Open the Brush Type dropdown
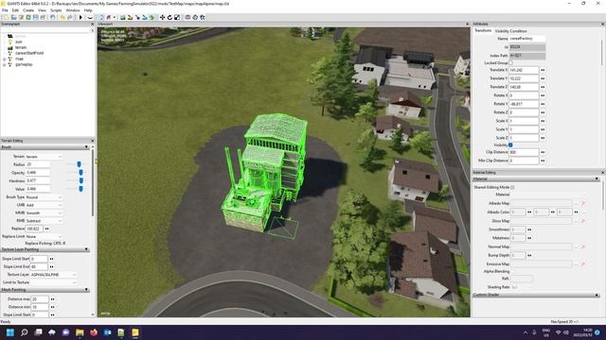The width and height of the screenshot is (606, 340). pos(44,197)
